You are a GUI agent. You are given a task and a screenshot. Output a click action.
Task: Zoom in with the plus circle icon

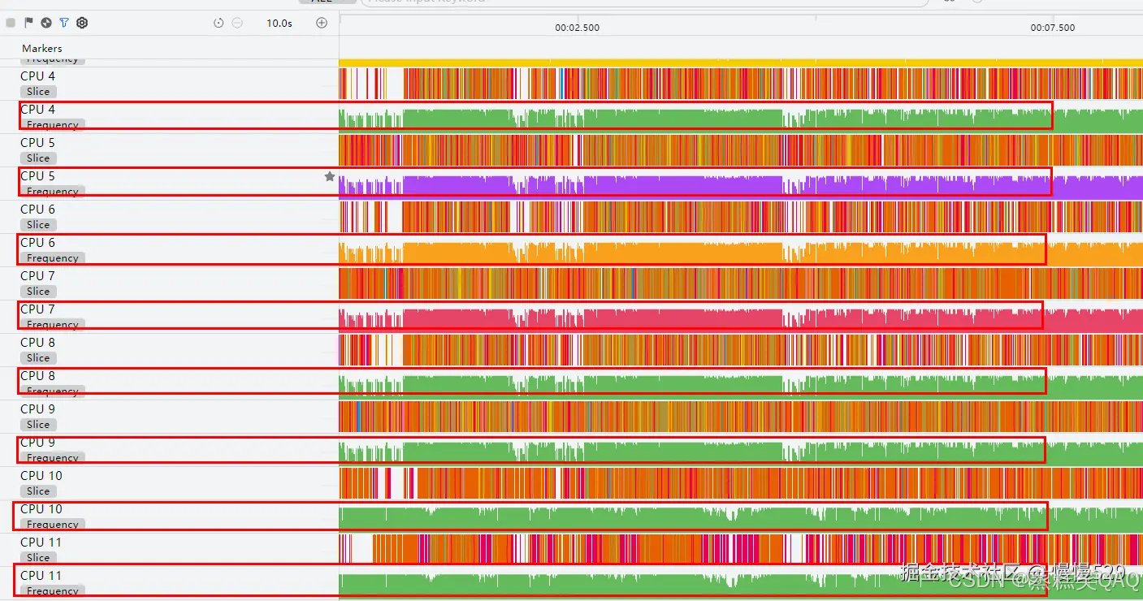[x=322, y=23]
